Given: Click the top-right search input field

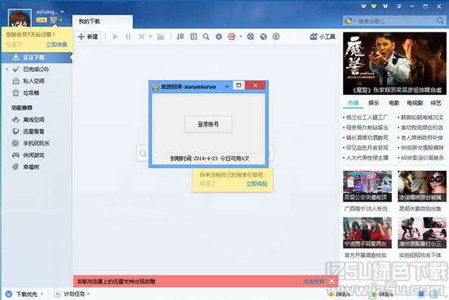Looking at the screenshot, I should pyautogui.click(x=396, y=21).
